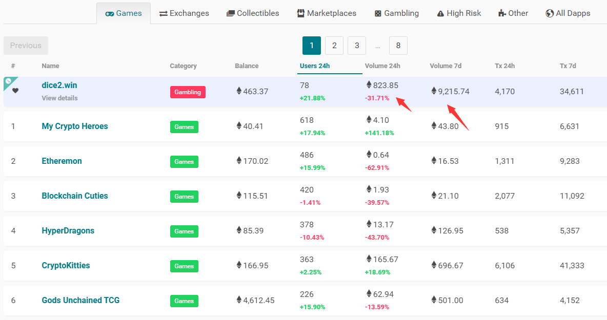Sort by the Balance column header

coord(247,66)
